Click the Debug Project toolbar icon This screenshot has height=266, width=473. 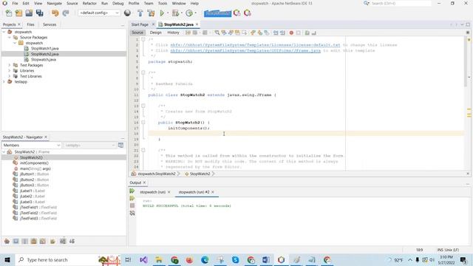175,13
